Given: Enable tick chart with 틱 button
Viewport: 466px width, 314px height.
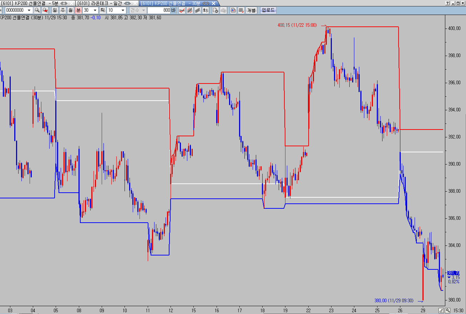Looking at the screenshot, I should point(103,10).
